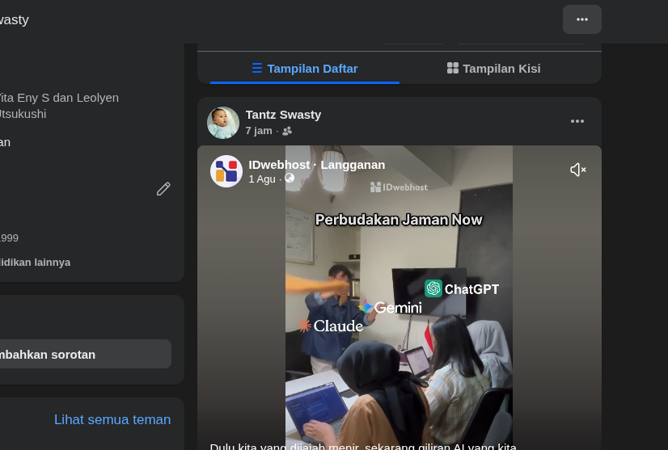Image resolution: width=668 pixels, height=450 pixels.
Task: Click Langganan to subscribe to IDwebhost
Action: 353,165
